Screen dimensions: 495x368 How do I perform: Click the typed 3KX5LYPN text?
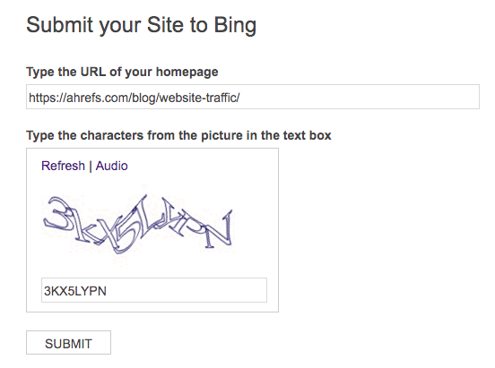tap(75, 291)
